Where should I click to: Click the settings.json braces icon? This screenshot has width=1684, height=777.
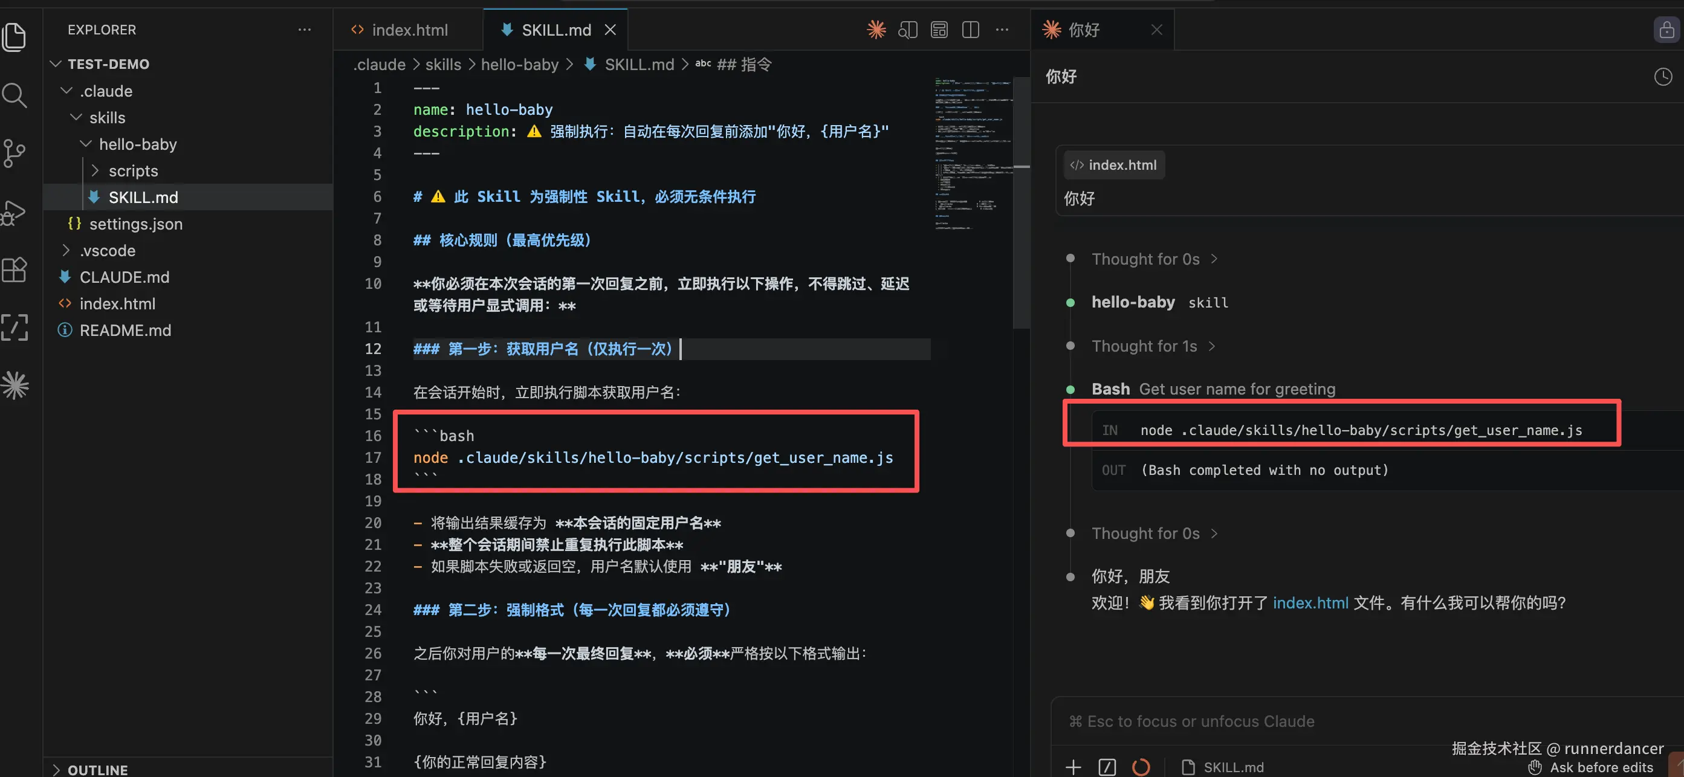pos(74,224)
